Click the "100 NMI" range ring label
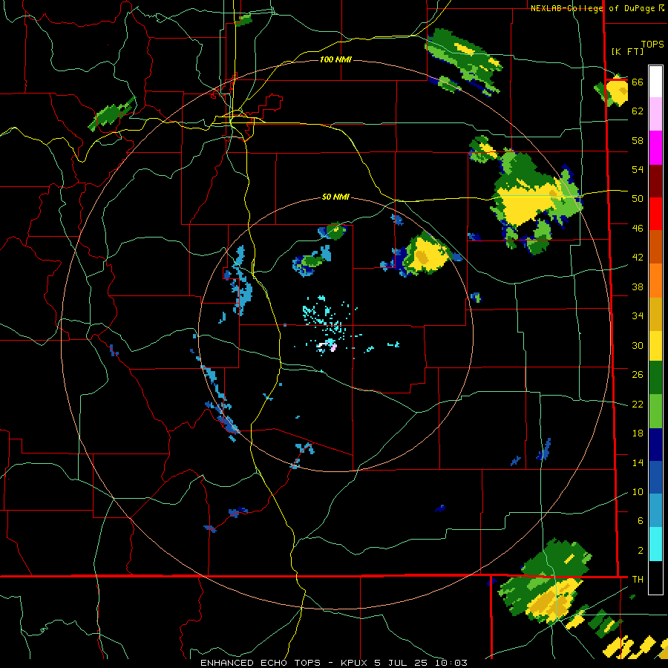This screenshot has width=668, height=668. [335, 59]
